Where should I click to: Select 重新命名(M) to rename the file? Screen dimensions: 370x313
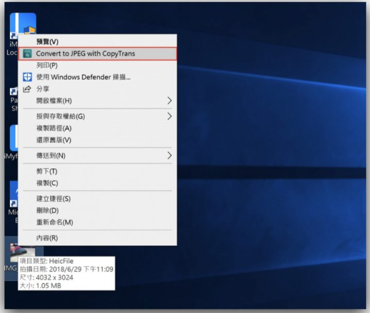click(x=97, y=222)
